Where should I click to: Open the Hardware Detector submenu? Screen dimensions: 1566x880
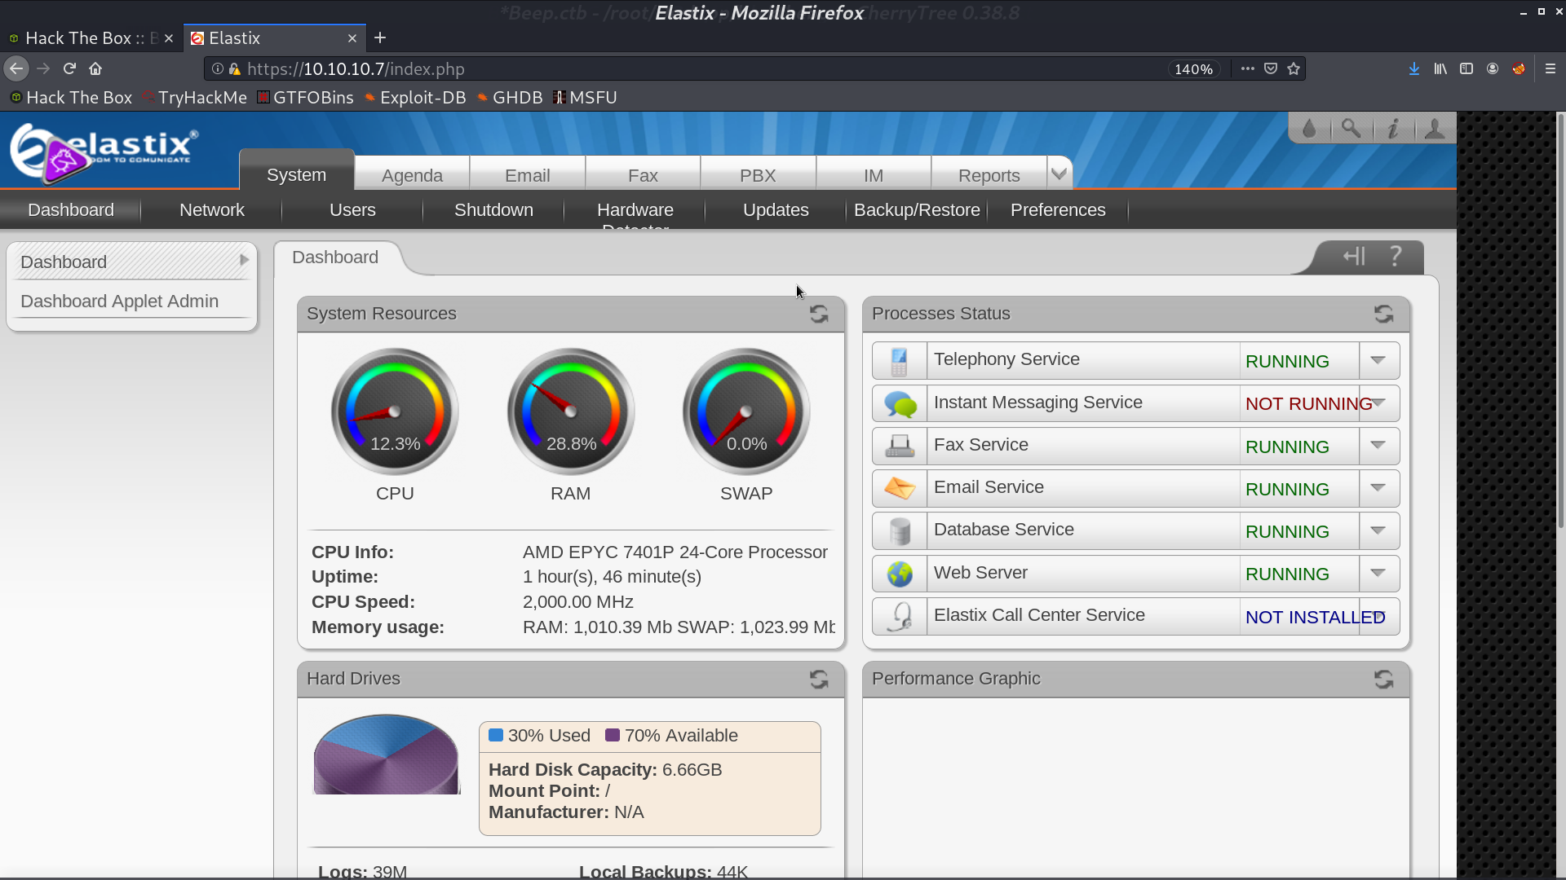(x=635, y=211)
